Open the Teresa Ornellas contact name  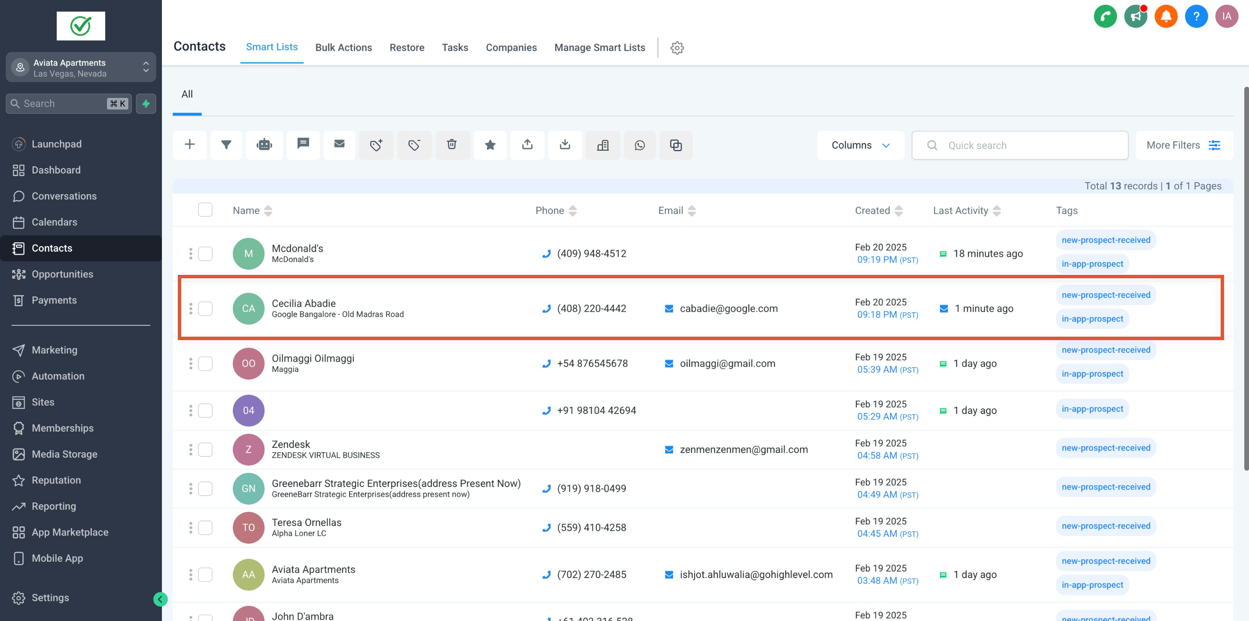306,523
